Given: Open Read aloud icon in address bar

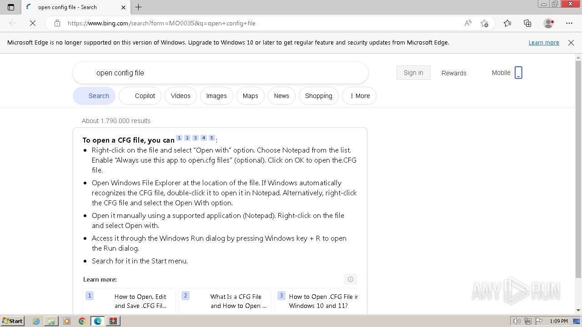Looking at the screenshot, I should (x=468, y=23).
